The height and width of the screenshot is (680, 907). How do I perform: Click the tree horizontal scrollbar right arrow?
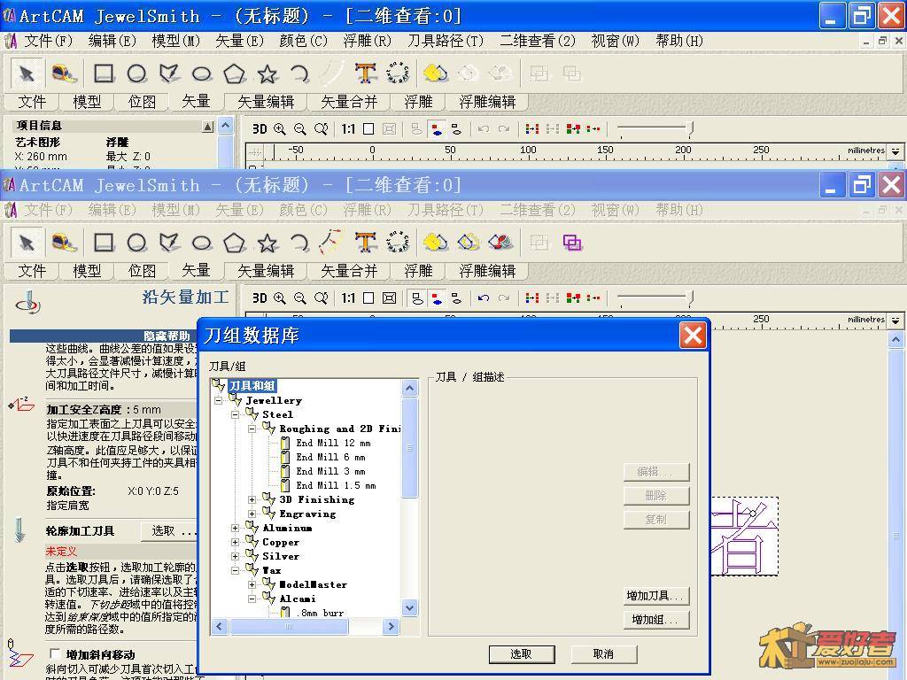[391, 626]
